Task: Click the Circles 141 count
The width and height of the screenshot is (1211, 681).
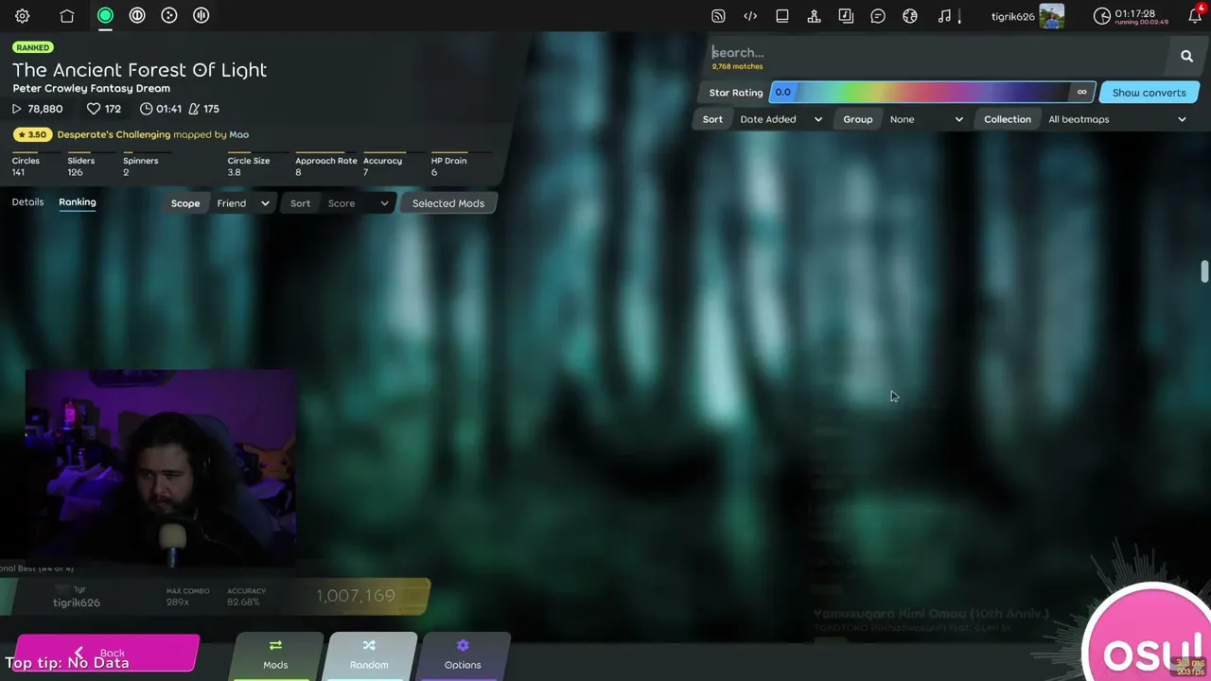Action: [26, 166]
